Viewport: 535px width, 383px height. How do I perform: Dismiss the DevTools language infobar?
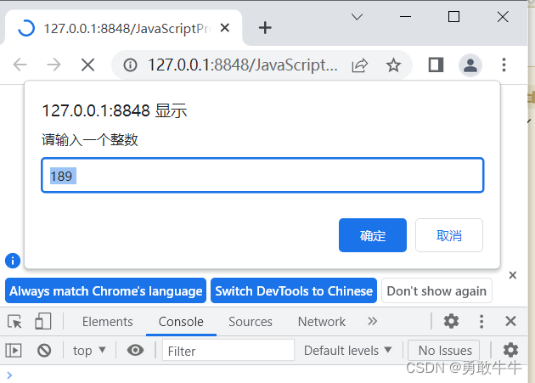coord(512,275)
